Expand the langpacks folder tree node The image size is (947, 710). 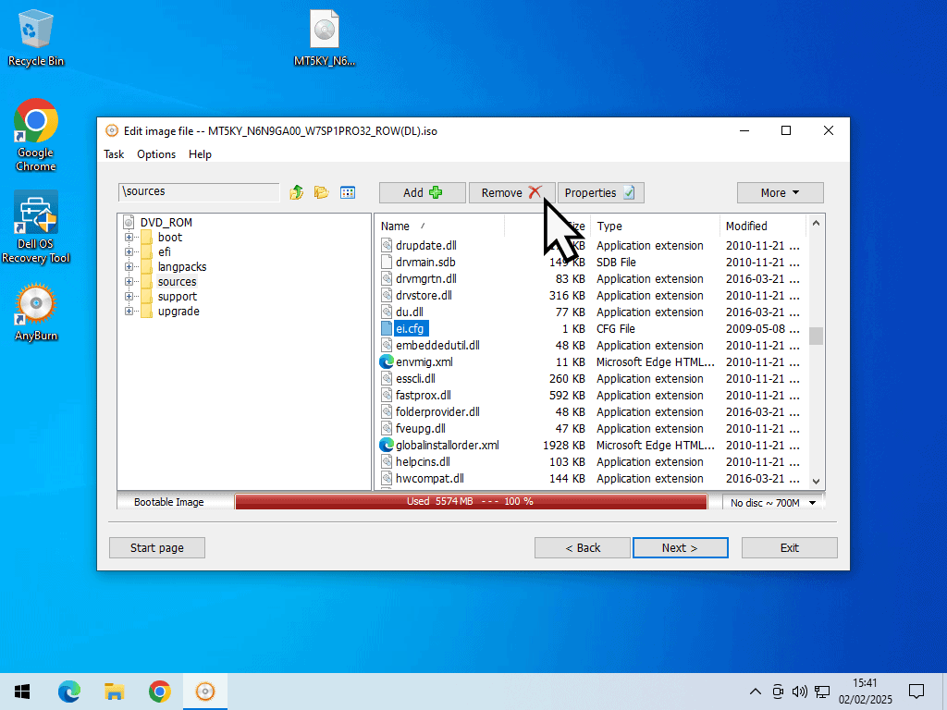point(129,267)
